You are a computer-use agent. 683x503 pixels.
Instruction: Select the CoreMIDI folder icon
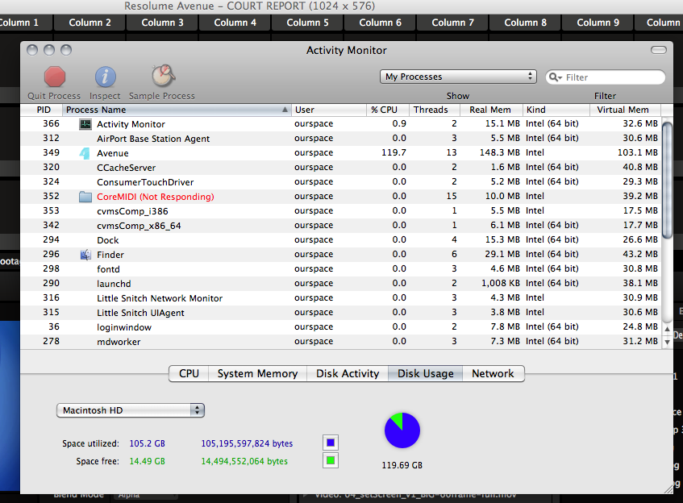[85, 197]
